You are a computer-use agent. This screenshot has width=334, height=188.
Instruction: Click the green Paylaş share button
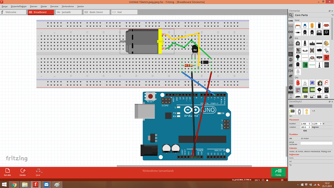278,172
